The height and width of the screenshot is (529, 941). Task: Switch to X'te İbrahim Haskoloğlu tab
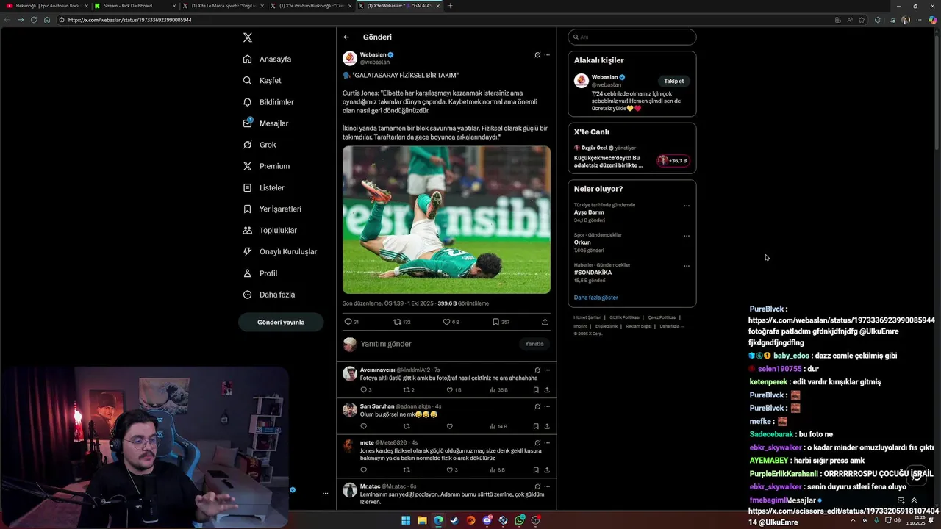pos(312,6)
